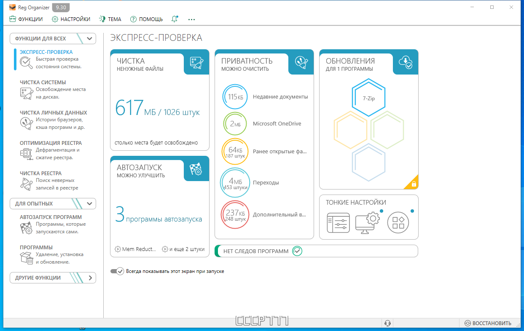Click the ЧИСТКА СИСТЕМЫ sidebar icon
The width and height of the screenshot is (524, 331).
tap(26, 93)
